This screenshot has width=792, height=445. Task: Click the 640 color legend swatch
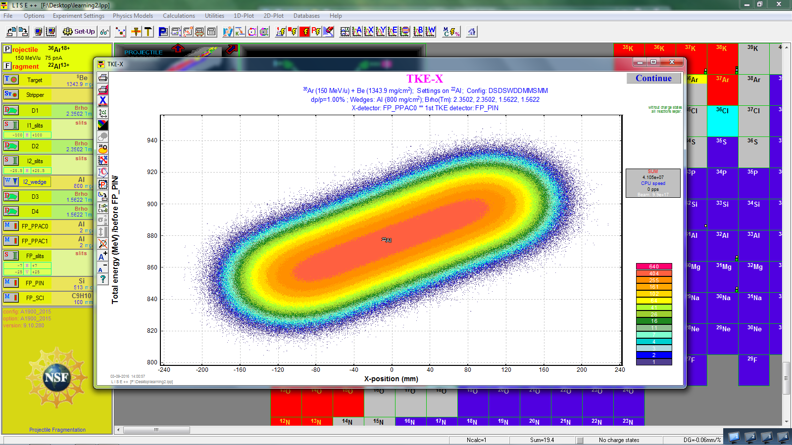[653, 267]
